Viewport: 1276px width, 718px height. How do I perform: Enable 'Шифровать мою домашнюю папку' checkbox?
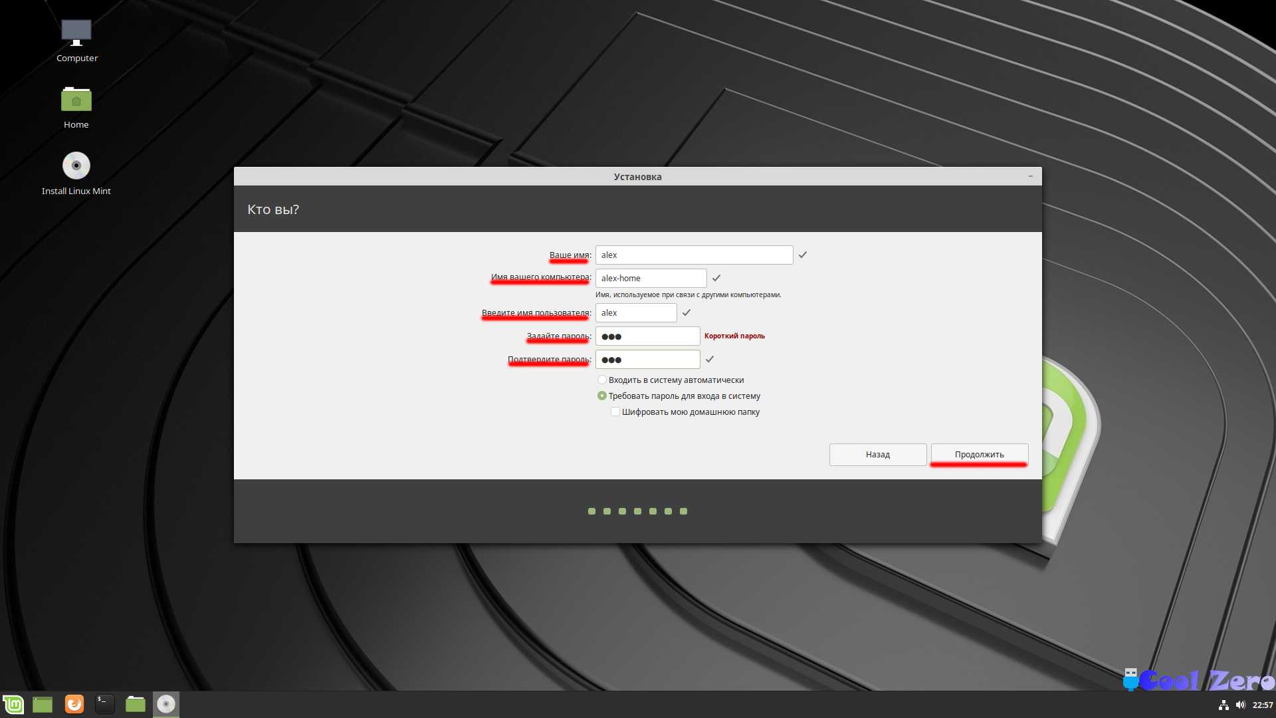point(615,412)
